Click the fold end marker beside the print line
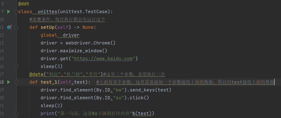281x118 pixels. [16, 113]
